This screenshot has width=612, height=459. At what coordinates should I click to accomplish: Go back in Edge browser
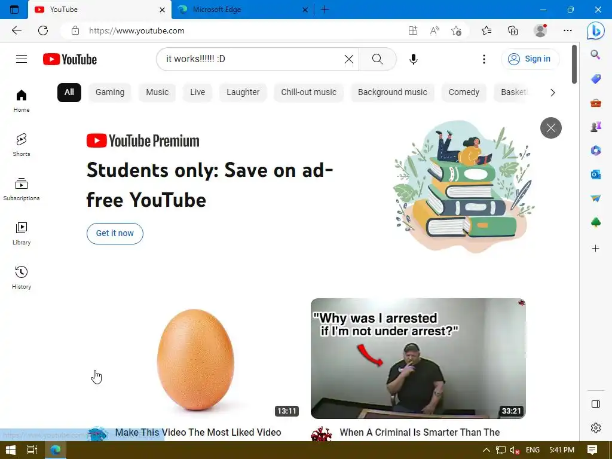coord(16,30)
